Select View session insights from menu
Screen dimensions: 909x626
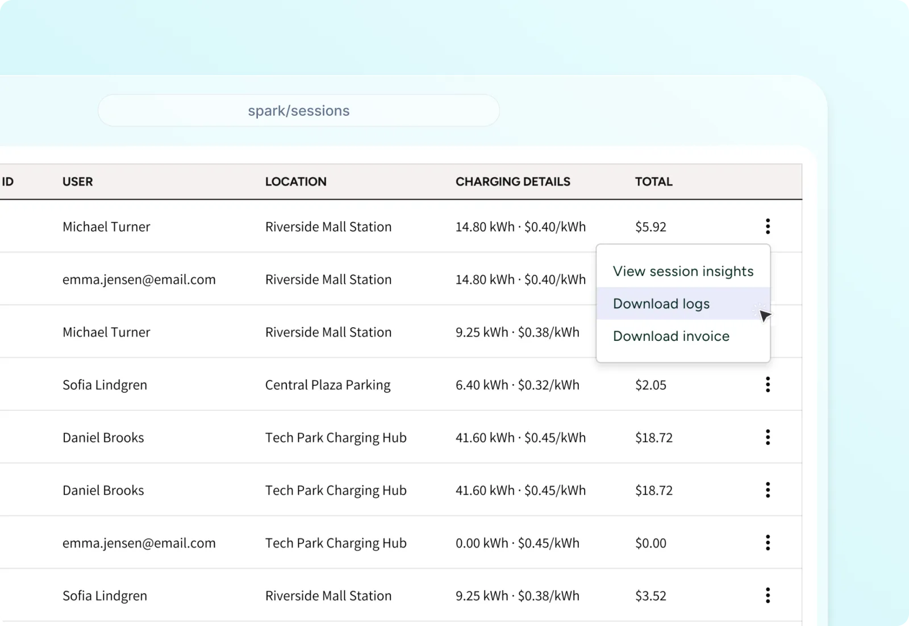683,272
